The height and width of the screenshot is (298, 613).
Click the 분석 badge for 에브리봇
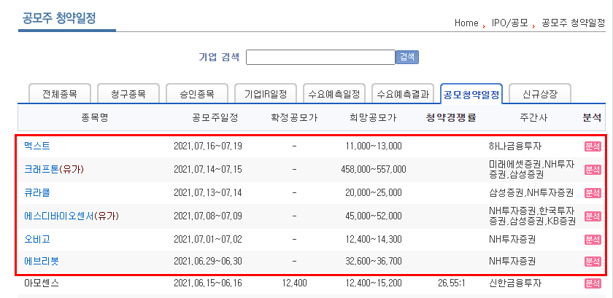click(x=593, y=262)
